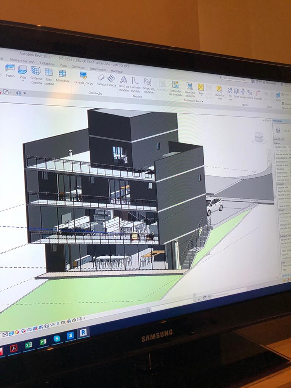Click the visual style cube icon in view control bar

[x=11, y=334]
